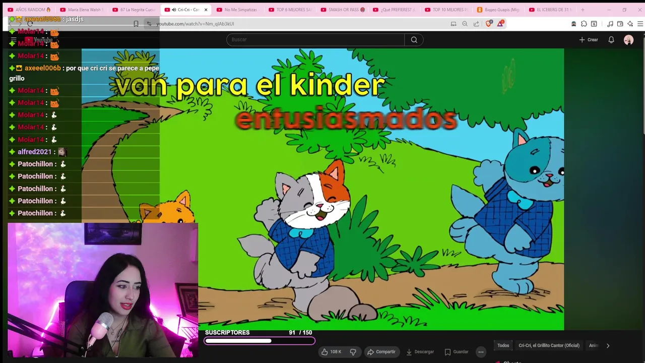Switch to ¿Qué PREFIERES? tab
Viewport: 645px width, 363px height.
[x=395, y=10]
